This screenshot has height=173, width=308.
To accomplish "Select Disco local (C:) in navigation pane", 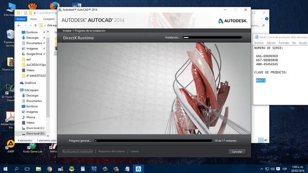I will (35, 128).
